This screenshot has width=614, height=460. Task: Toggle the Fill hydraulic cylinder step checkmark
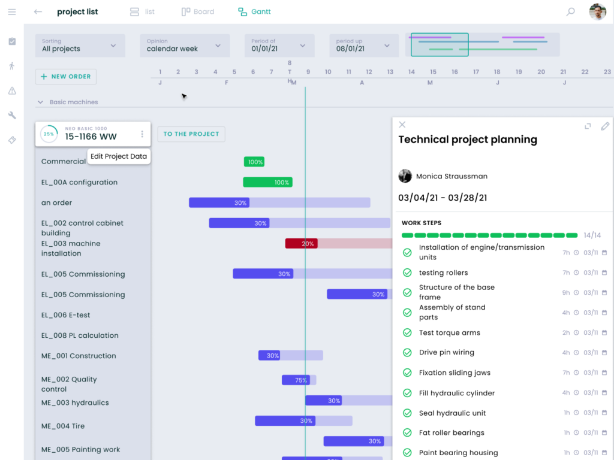407,393
